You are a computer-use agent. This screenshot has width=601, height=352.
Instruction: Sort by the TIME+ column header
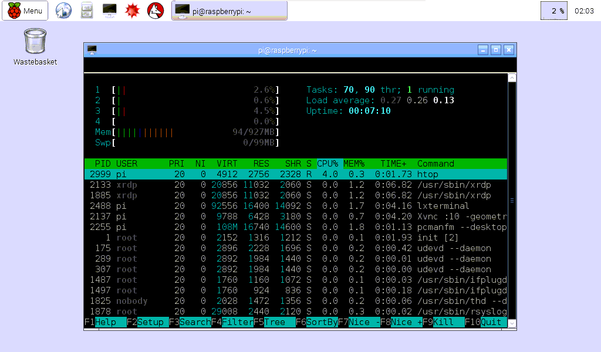tap(393, 164)
